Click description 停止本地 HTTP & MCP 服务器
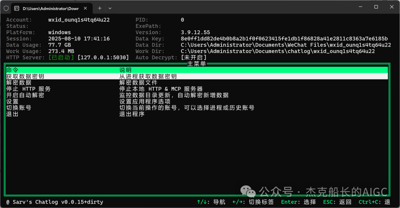The image size is (400, 208). click(x=161, y=89)
